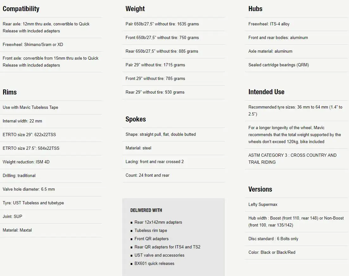Click 'Valve hole diameter: 6.5 mm' row

[x=51, y=189]
